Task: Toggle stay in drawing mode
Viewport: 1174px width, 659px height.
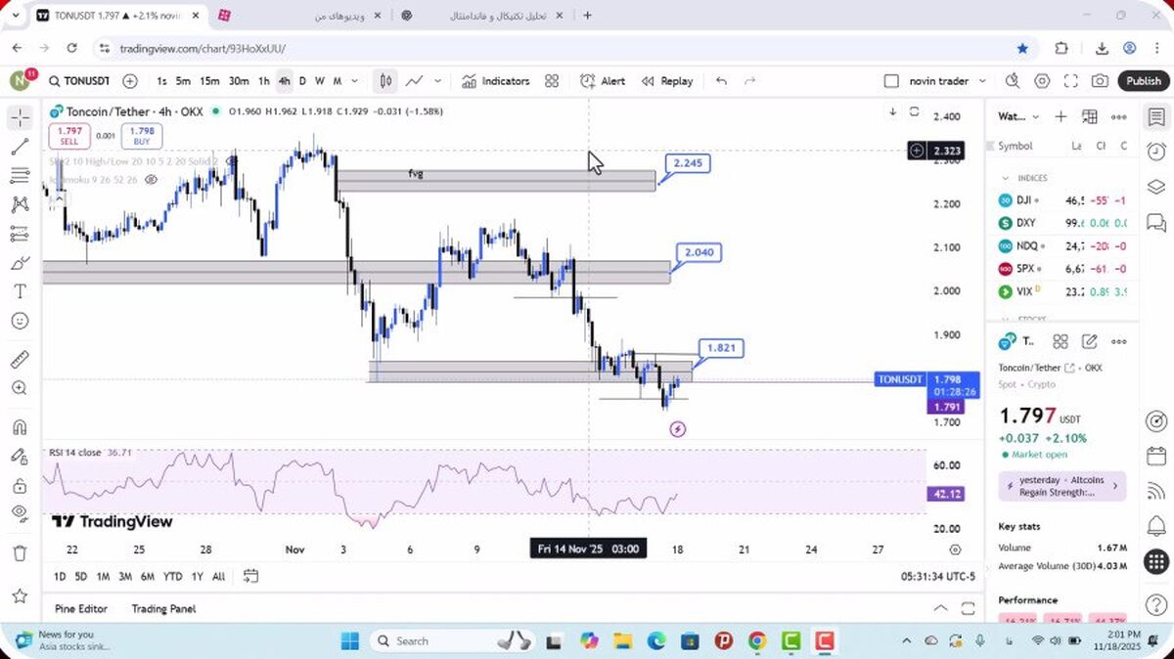Action: pos(20,457)
